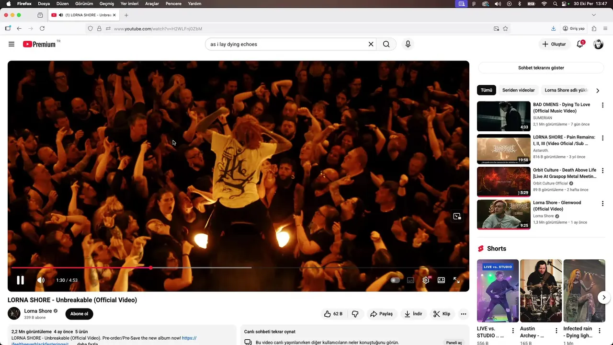613x345 pixels.
Task: Open macOS Control Center icon
Action: tap(567, 4)
